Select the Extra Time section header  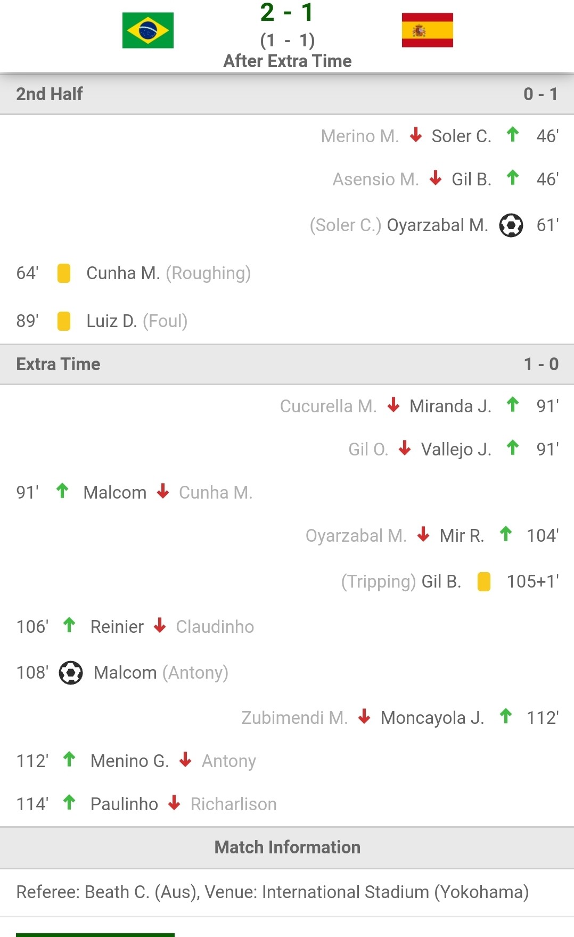287,364
